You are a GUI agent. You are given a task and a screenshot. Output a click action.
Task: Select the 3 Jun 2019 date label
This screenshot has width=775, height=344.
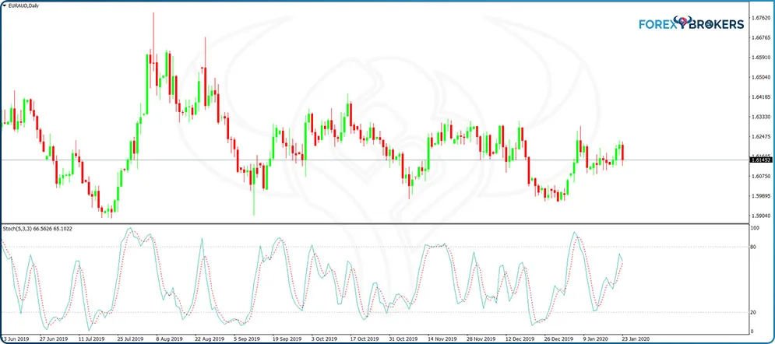[19, 339]
